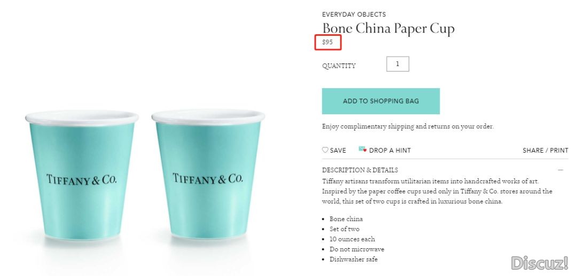Open the right Tiffany cup image

click(208, 174)
